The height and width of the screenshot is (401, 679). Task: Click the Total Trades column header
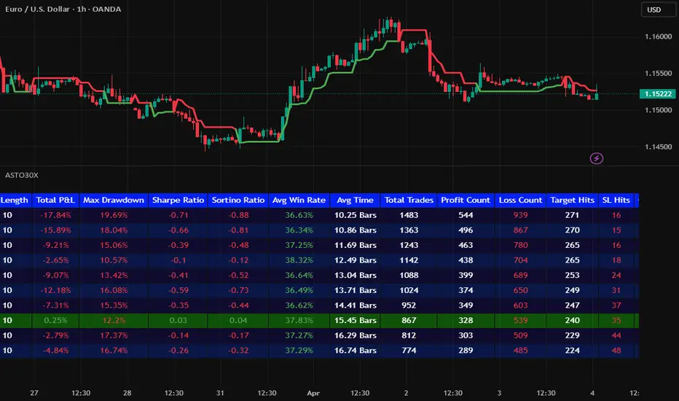tap(409, 200)
